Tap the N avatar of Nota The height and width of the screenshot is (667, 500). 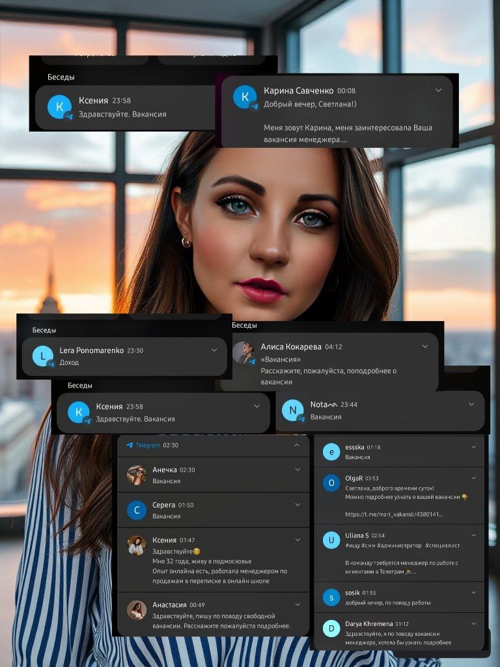coord(292,410)
